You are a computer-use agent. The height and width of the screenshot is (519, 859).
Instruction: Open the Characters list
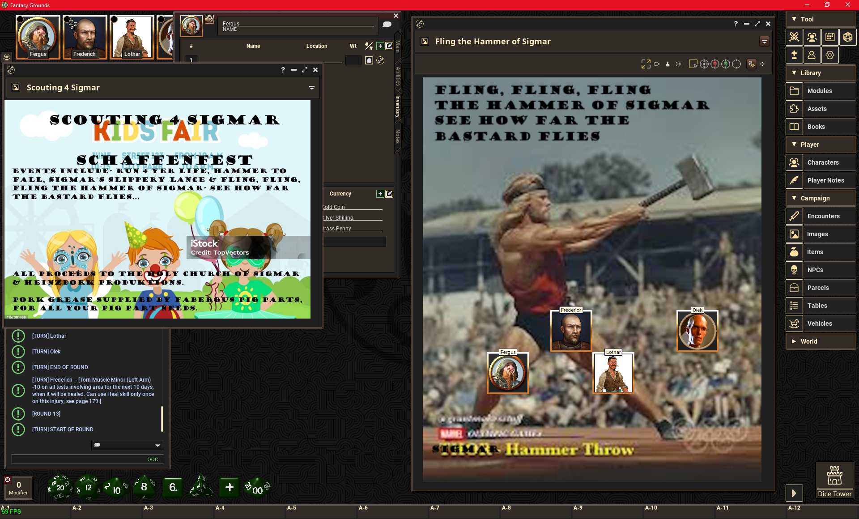(x=821, y=162)
